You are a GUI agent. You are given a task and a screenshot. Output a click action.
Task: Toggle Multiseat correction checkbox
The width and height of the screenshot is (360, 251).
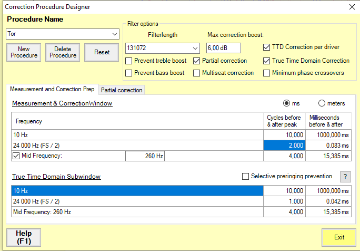pyautogui.click(x=197, y=73)
